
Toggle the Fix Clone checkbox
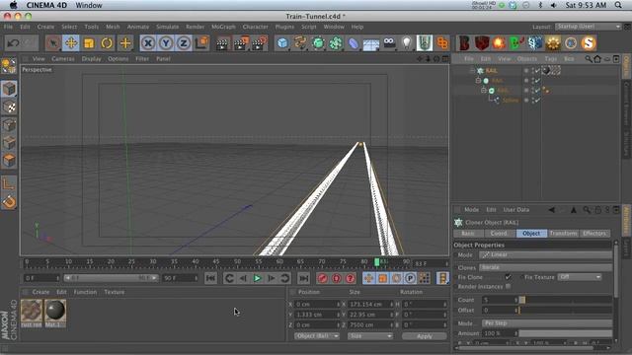coord(508,277)
